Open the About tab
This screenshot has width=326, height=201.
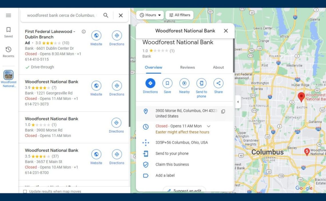coord(218,67)
